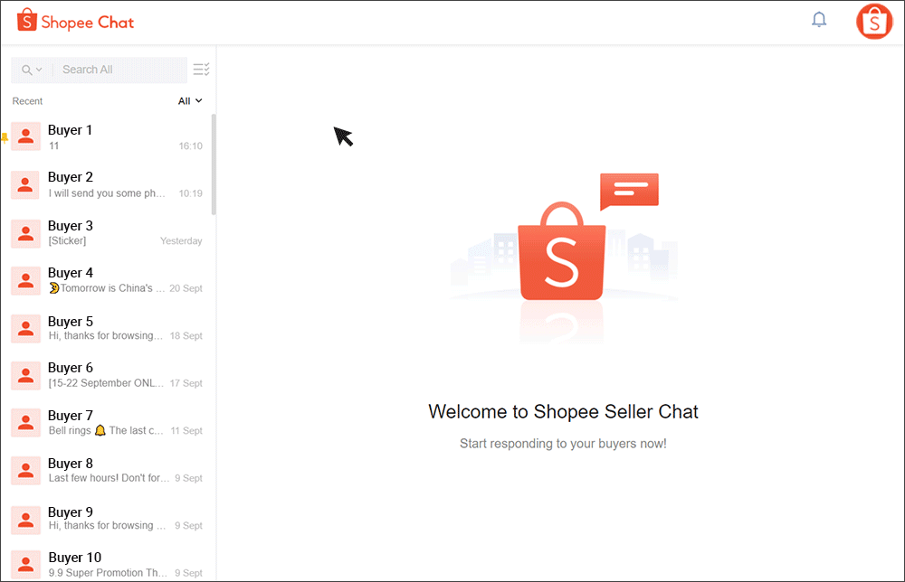The height and width of the screenshot is (582, 905).
Task: Unpin the Buyer 1 conversation
Action: click(4, 137)
